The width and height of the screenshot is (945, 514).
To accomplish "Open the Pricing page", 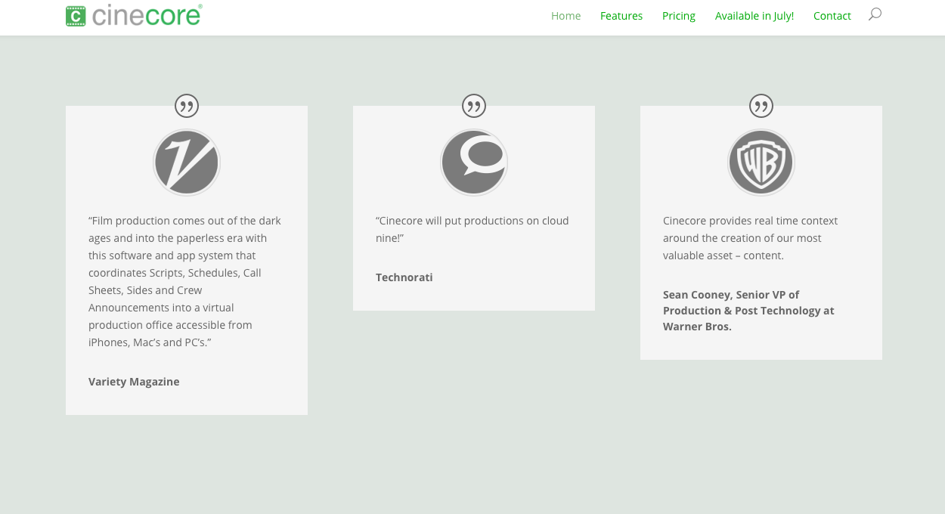I will point(679,16).
